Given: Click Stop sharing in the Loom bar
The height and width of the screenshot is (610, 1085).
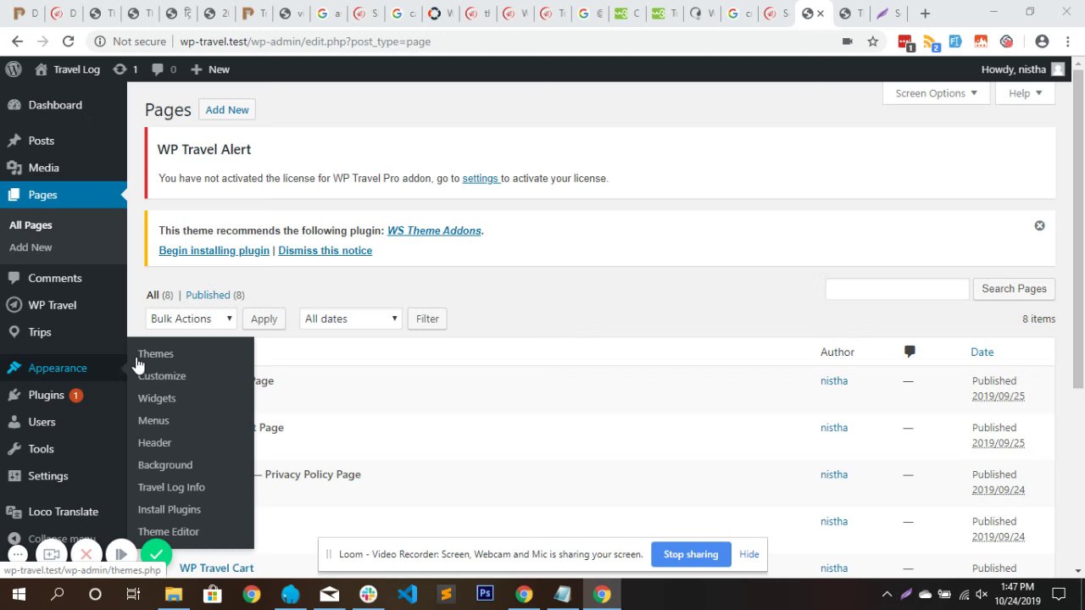Looking at the screenshot, I should click(x=691, y=554).
